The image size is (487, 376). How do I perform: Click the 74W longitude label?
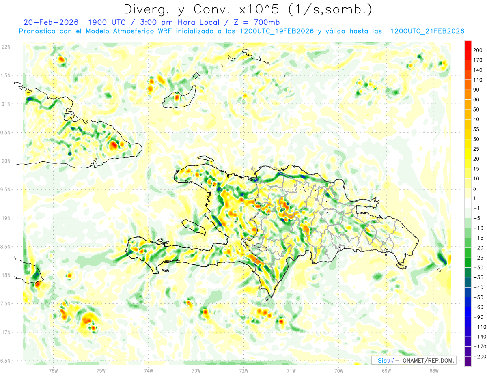[149, 370]
